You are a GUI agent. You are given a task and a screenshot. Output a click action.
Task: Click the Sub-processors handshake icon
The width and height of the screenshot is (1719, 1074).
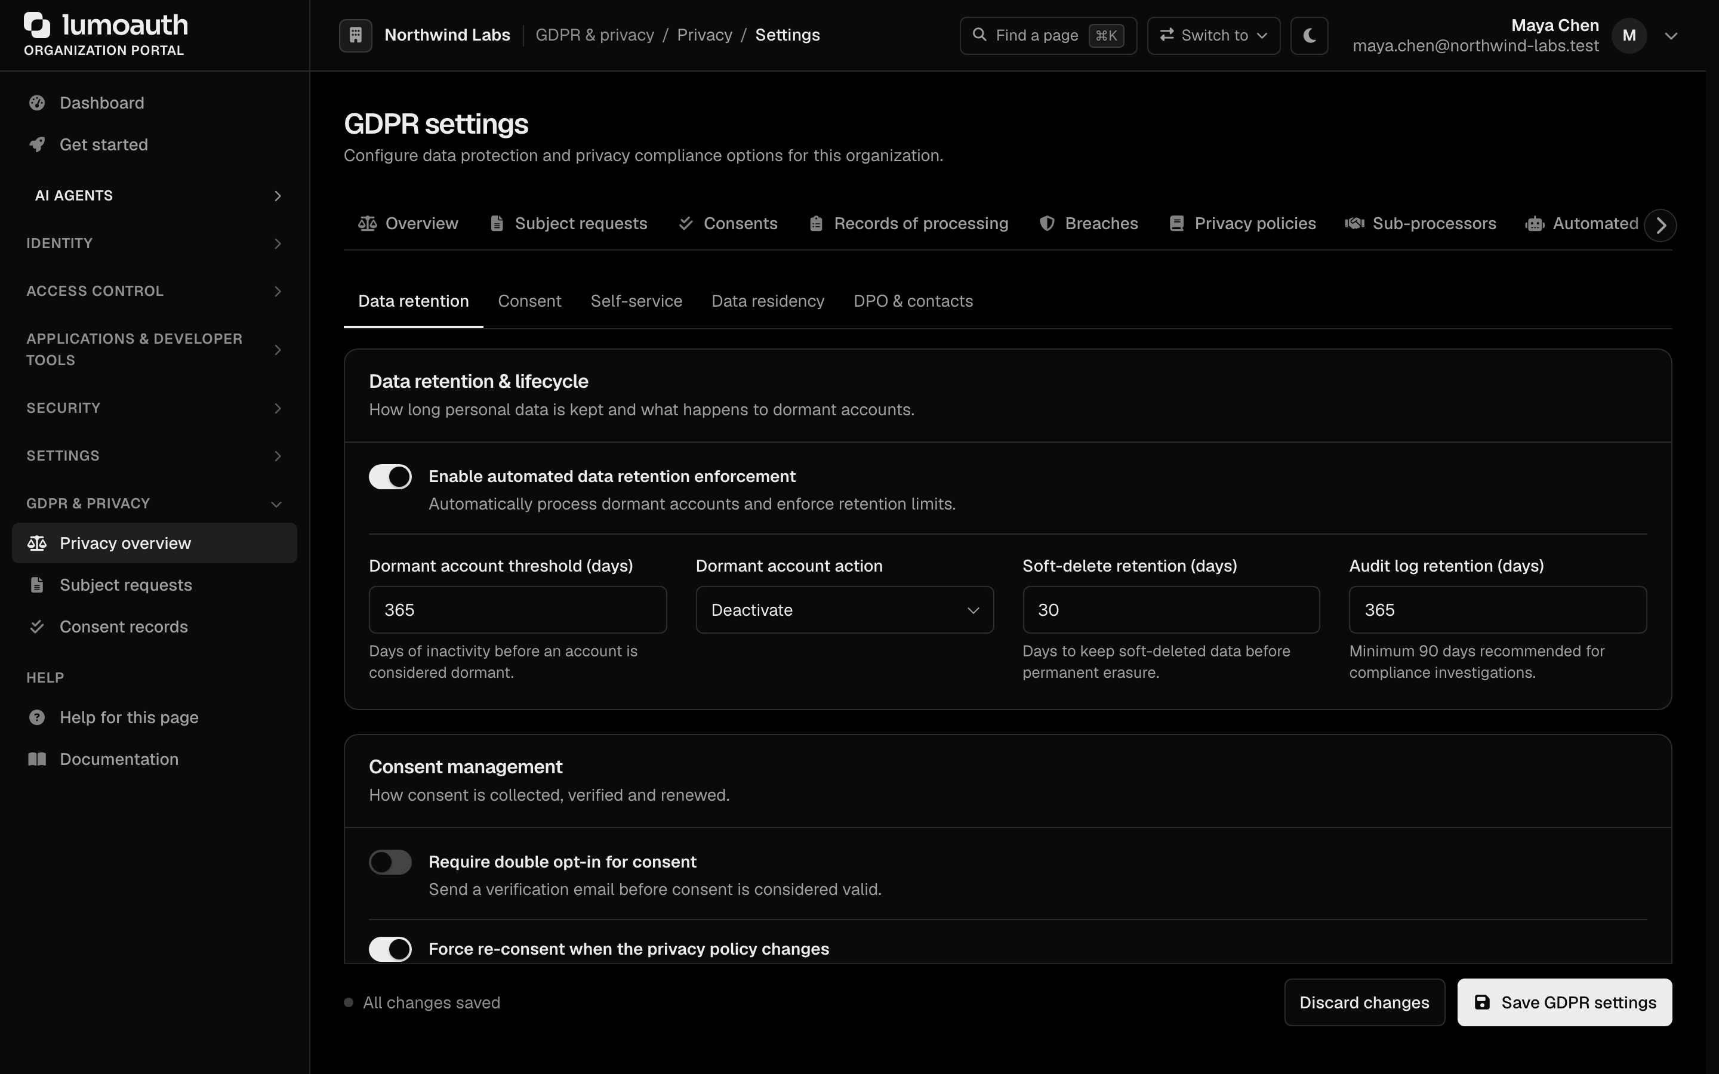click(x=1354, y=224)
